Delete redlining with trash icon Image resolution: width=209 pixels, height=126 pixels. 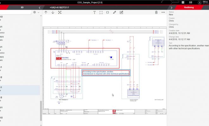(156, 13)
